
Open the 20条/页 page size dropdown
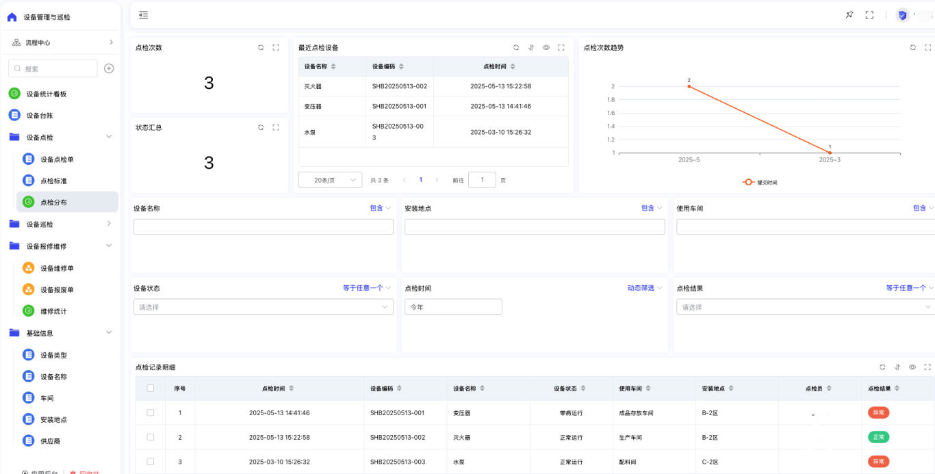coord(331,180)
